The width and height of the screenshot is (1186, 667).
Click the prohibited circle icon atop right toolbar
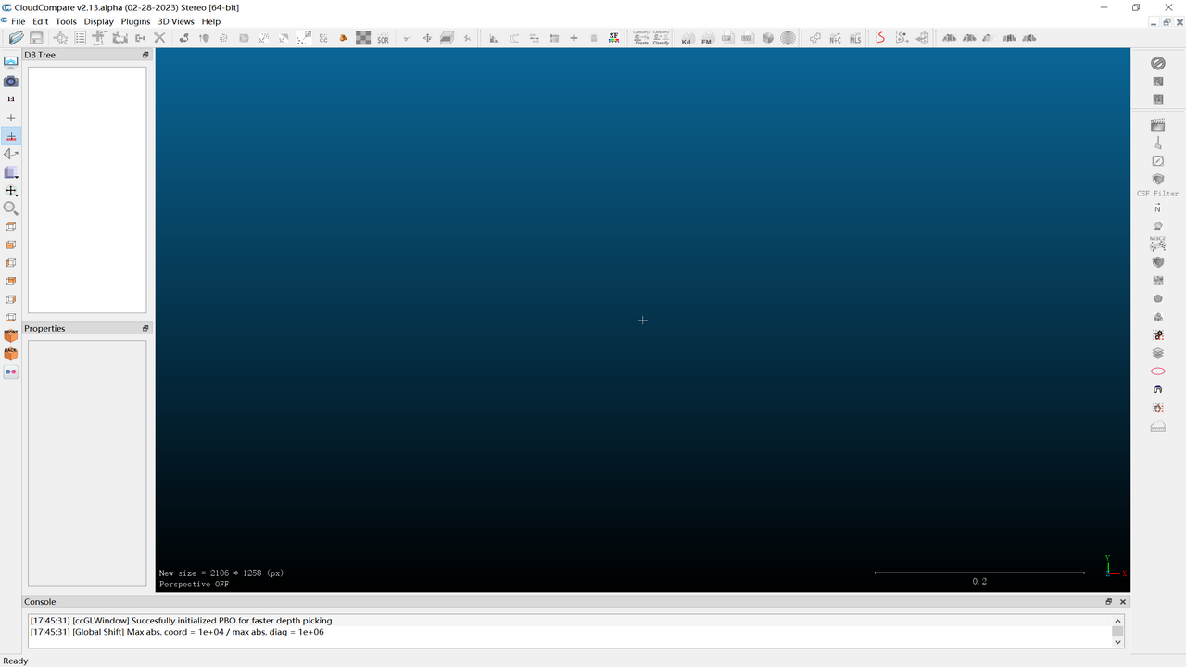(1157, 63)
